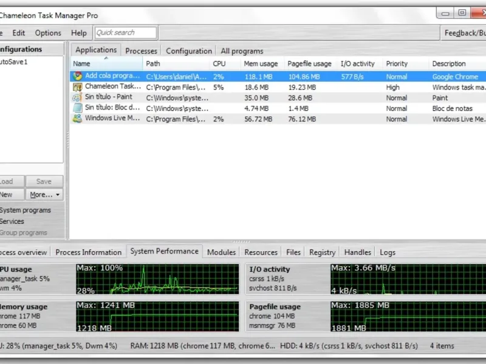This screenshot has width=486, height=364.
Task: Switch to the Process Information tab
Action: coord(88,252)
